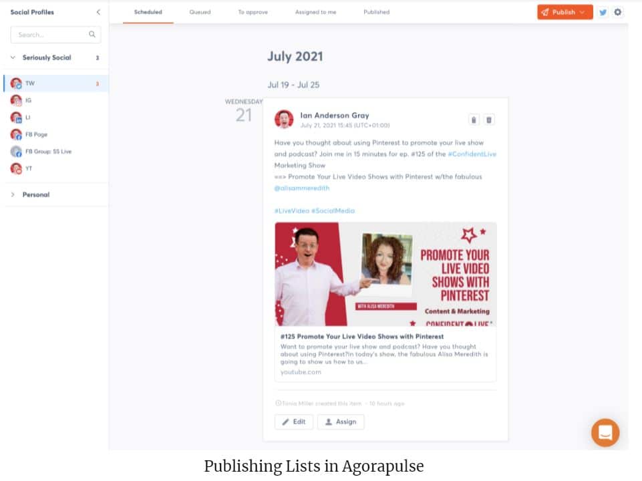642x481 pixels.
Task: Open the Pinterest video preview image
Action: 385,275
